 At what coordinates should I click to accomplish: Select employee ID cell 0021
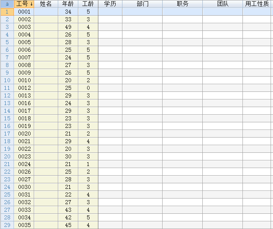coord(24,141)
